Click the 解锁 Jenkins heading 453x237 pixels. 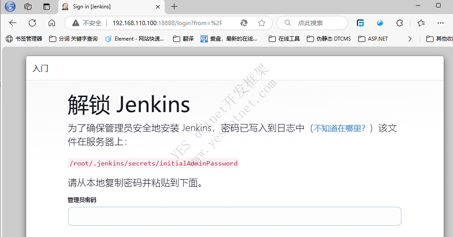tap(129, 105)
